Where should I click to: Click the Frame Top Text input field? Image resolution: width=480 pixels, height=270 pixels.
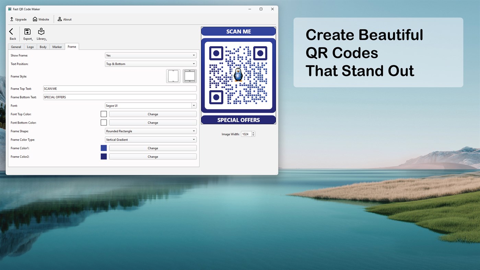(x=119, y=88)
